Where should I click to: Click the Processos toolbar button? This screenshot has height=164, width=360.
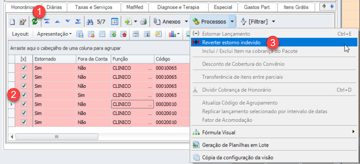click(x=209, y=22)
